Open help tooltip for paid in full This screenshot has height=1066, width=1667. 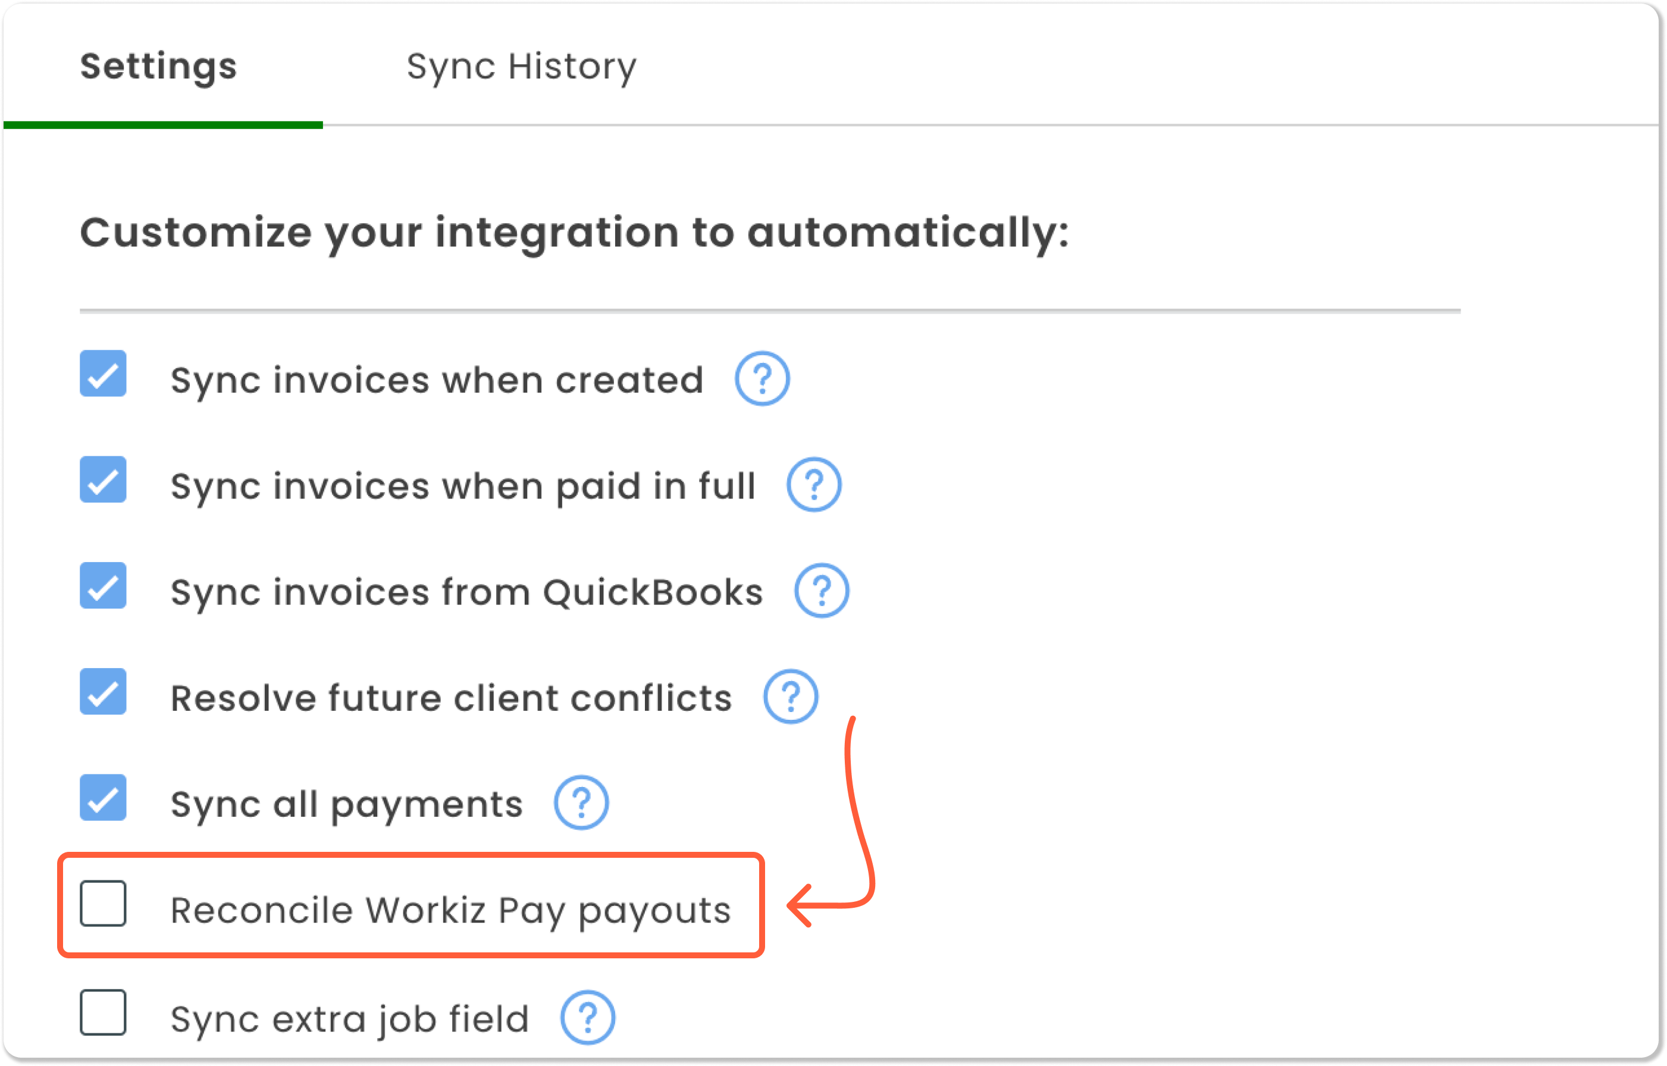pos(813,485)
